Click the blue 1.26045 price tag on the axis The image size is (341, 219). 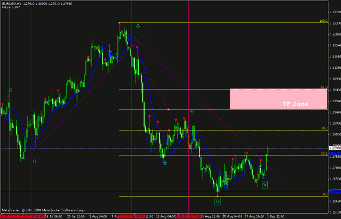[335, 192]
